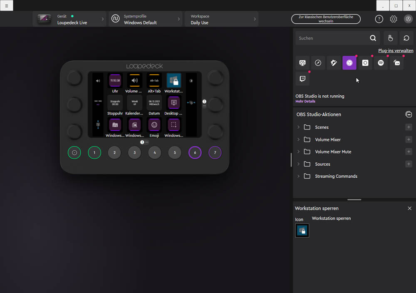Screen dimensions: 416x293
Task: Open the user account icon
Action: click(x=409, y=19)
